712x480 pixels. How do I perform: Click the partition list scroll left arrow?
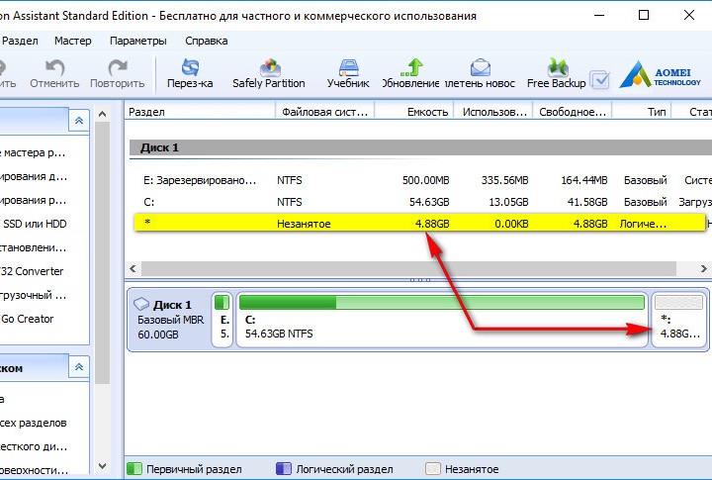click(133, 268)
